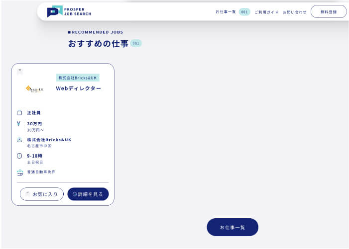The image size is (349, 249).
Task: Click the おすすめの仕事 heading
Action: point(98,44)
